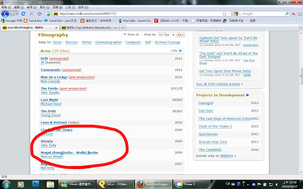Open the READ or DIE bookmark
The height and width of the screenshot is (189, 303).
(172, 21)
